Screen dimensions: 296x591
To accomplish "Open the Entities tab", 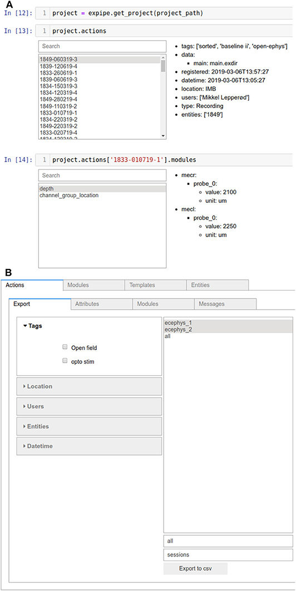I will click(218, 285).
